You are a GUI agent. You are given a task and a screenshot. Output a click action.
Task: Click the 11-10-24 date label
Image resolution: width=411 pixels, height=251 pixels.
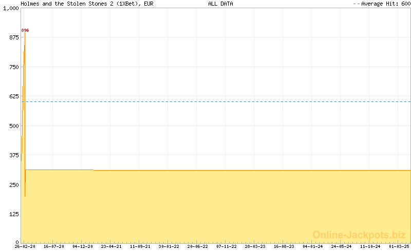370,246
